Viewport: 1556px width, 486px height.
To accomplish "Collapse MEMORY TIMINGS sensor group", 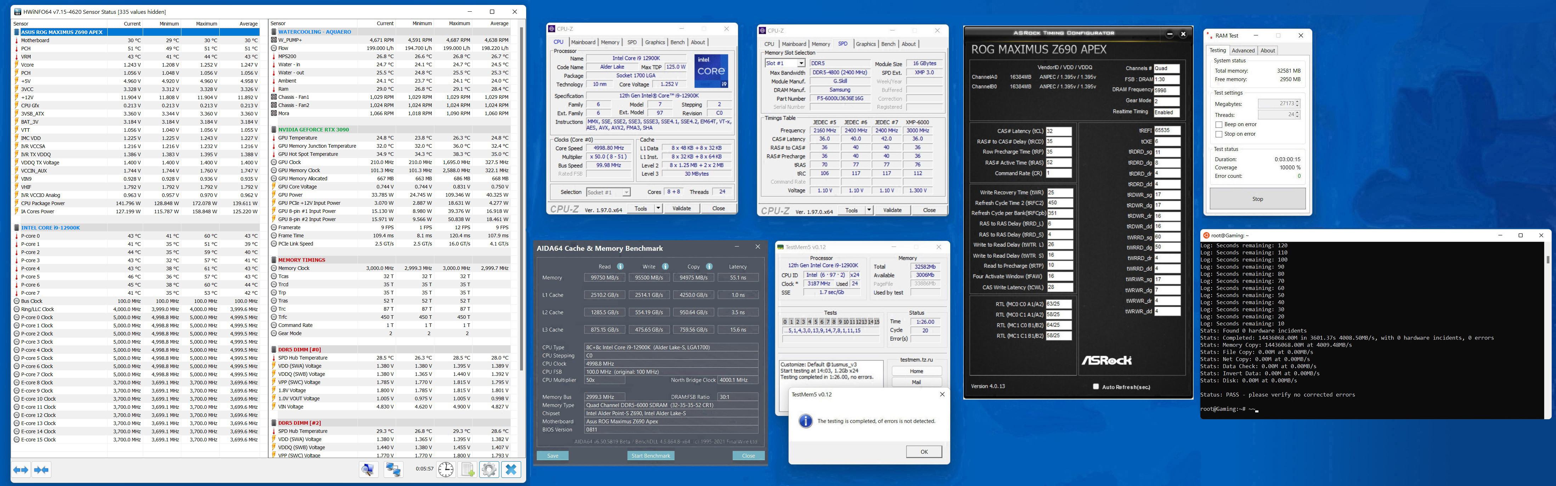I will pyautogui.click(x=274, y=260).
